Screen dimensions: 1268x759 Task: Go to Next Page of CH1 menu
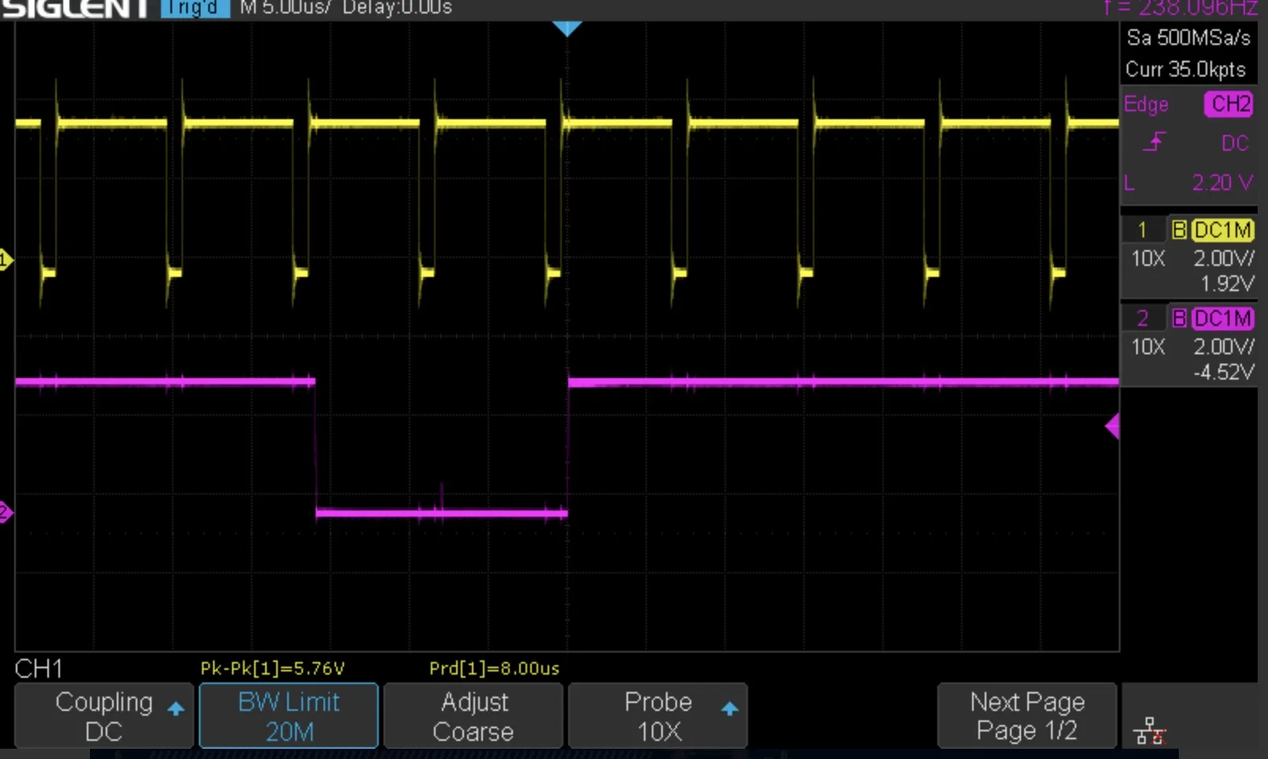click(1027, 716)
